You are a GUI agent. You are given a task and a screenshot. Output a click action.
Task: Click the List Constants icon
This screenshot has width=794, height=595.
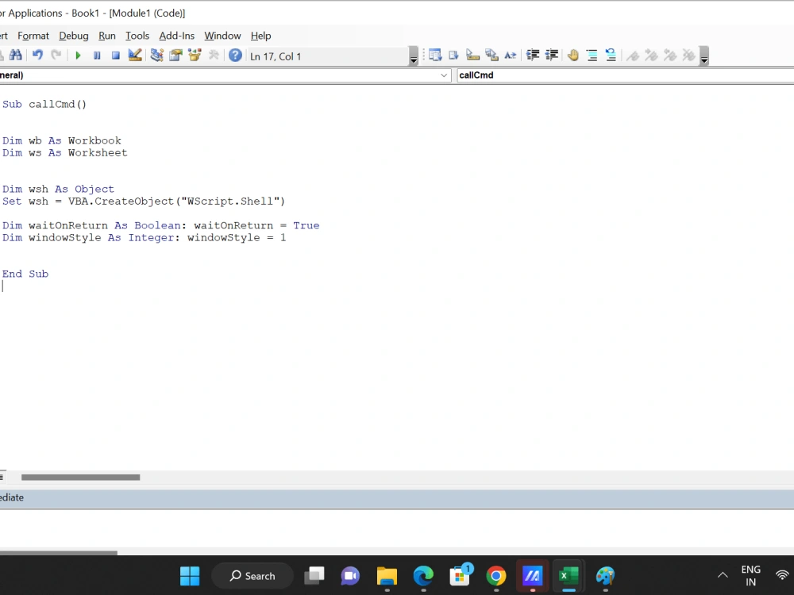453,56
